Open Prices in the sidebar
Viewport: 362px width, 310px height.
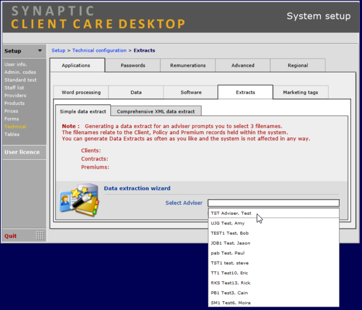11,111
